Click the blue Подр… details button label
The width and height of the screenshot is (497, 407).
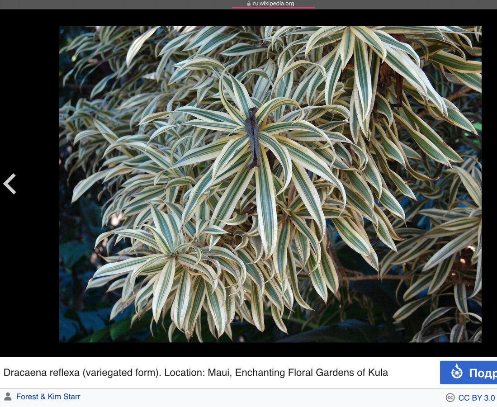(483, 373)
